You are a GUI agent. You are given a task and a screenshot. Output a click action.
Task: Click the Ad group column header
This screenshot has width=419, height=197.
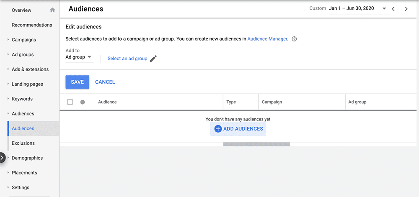tap(357, 102)
